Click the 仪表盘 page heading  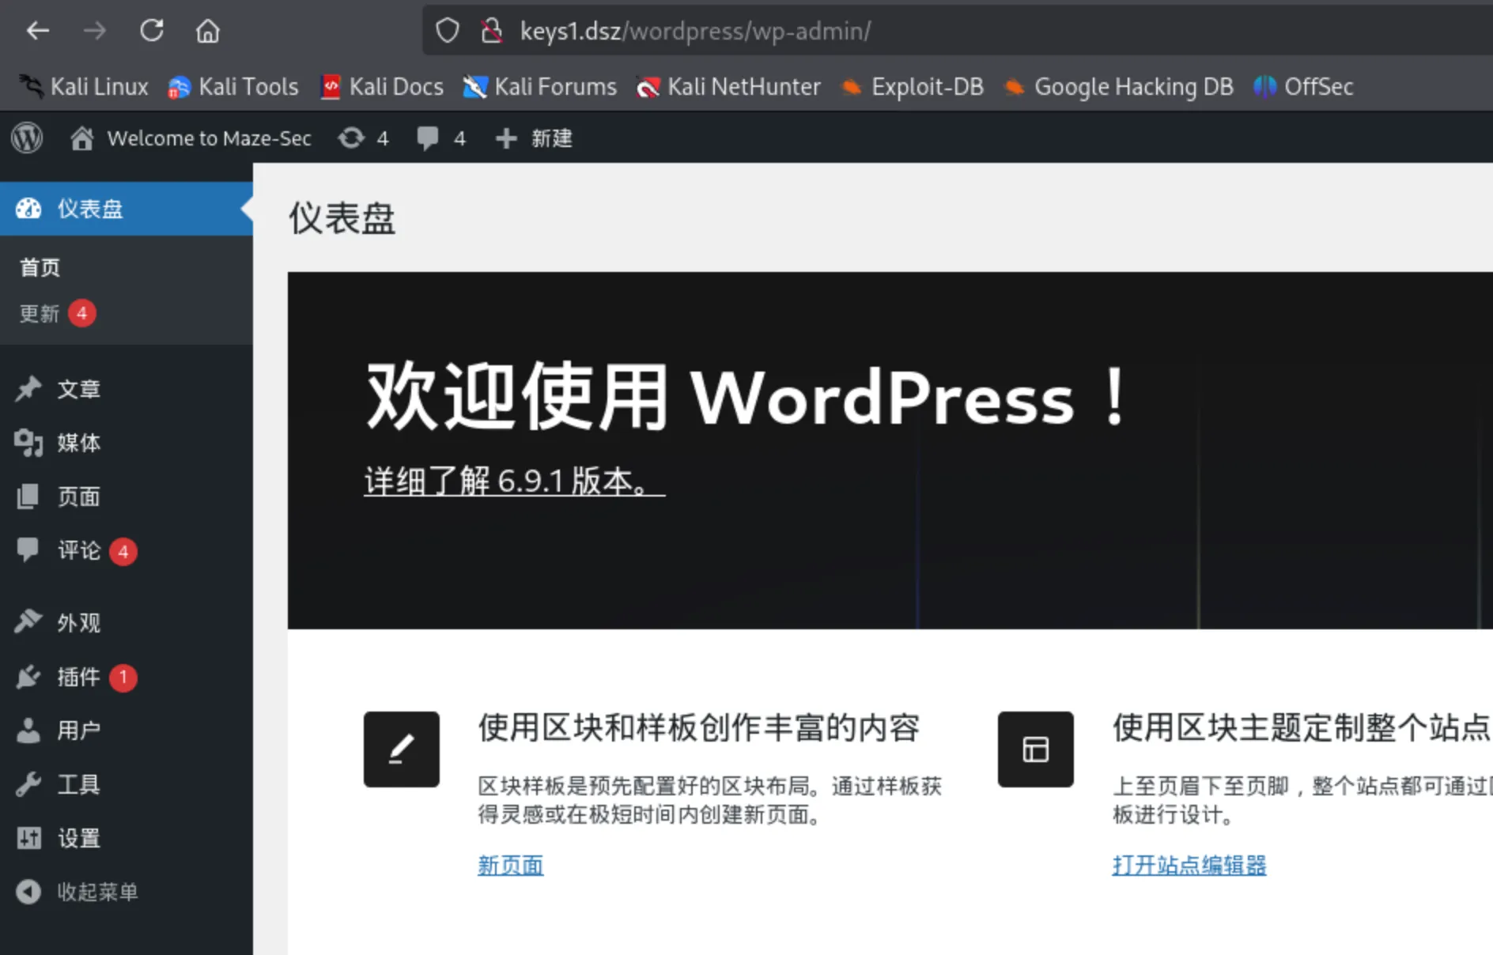342,218
